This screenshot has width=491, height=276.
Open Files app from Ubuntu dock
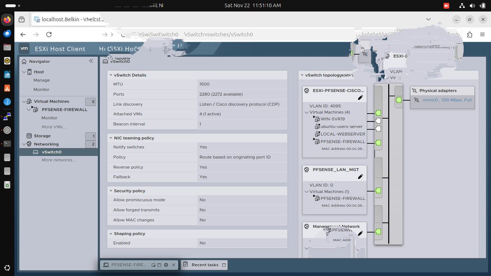click(7, 47)
